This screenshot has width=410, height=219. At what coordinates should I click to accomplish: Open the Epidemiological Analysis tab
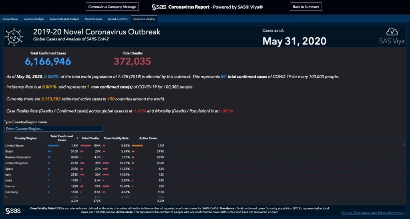coord(64,19)
